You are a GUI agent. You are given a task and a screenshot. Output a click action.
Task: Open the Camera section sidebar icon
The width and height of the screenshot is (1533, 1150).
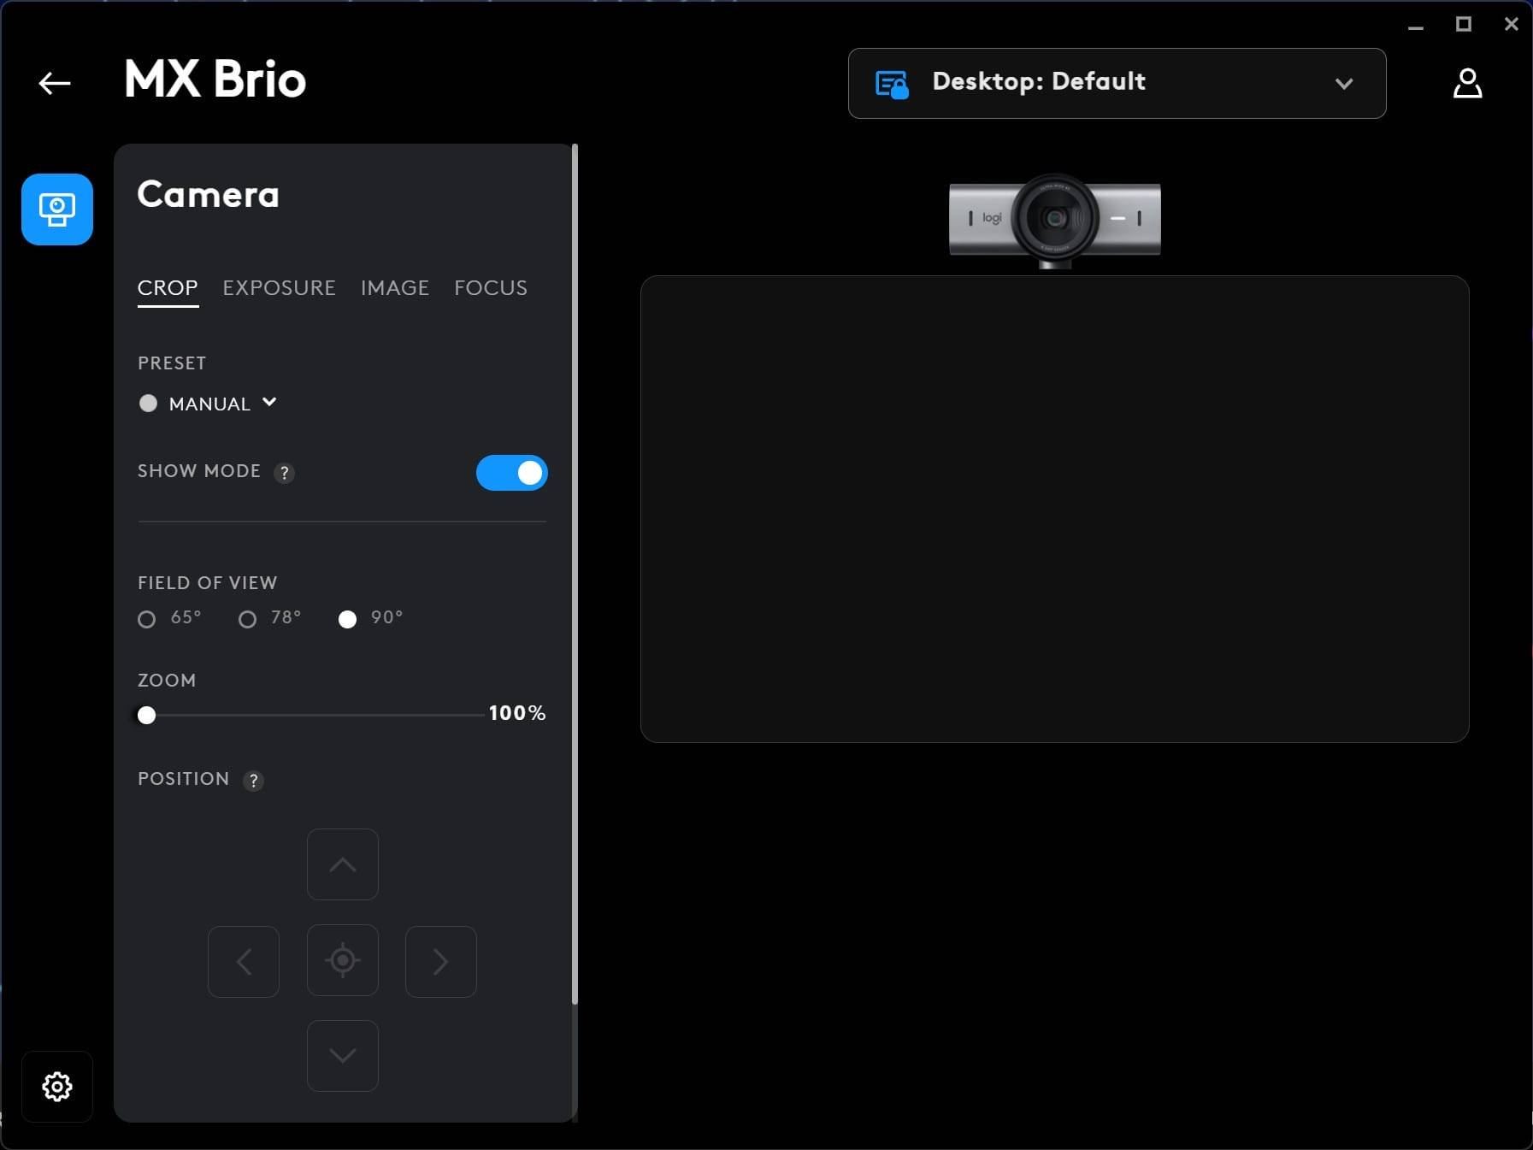click(57, 209)
